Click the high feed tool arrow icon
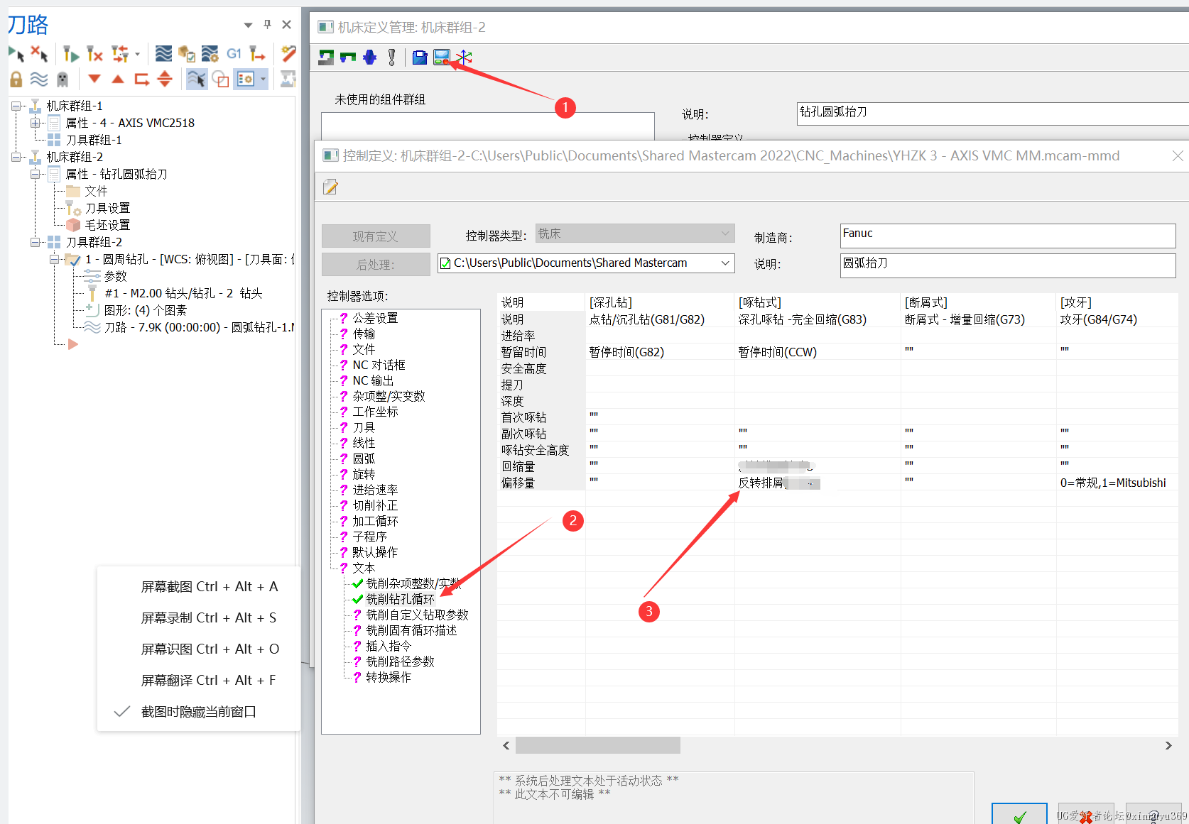Image resolution: width=1189 pixels, height=824 pixels. click(257, 54)
